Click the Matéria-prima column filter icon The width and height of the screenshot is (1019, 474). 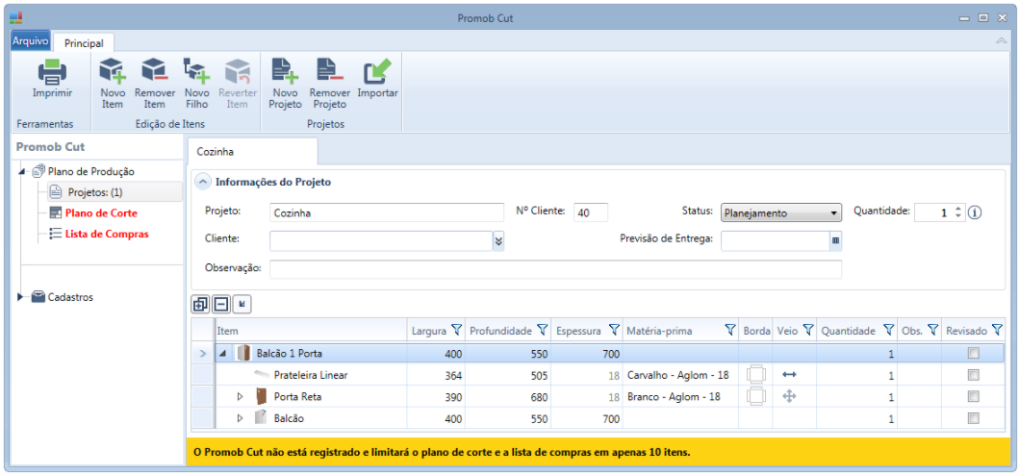click(729, 331)
